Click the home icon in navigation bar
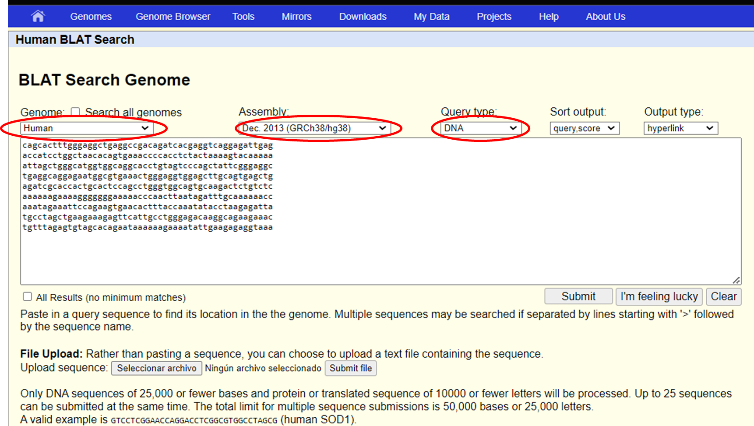Viewport: 754px width, 426px height. [x=38, y=17]
